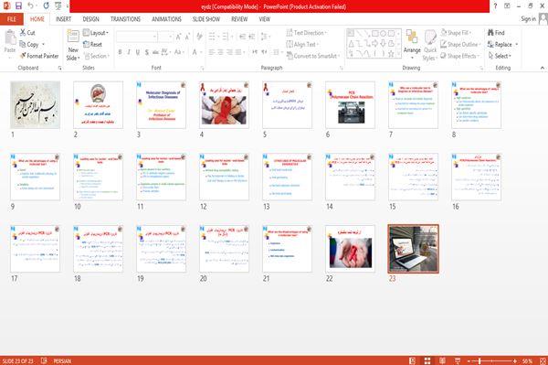Click Slide Sorter view icon in status bar
The width and height of the screenshot is (548, 365).
click(427, 360)
